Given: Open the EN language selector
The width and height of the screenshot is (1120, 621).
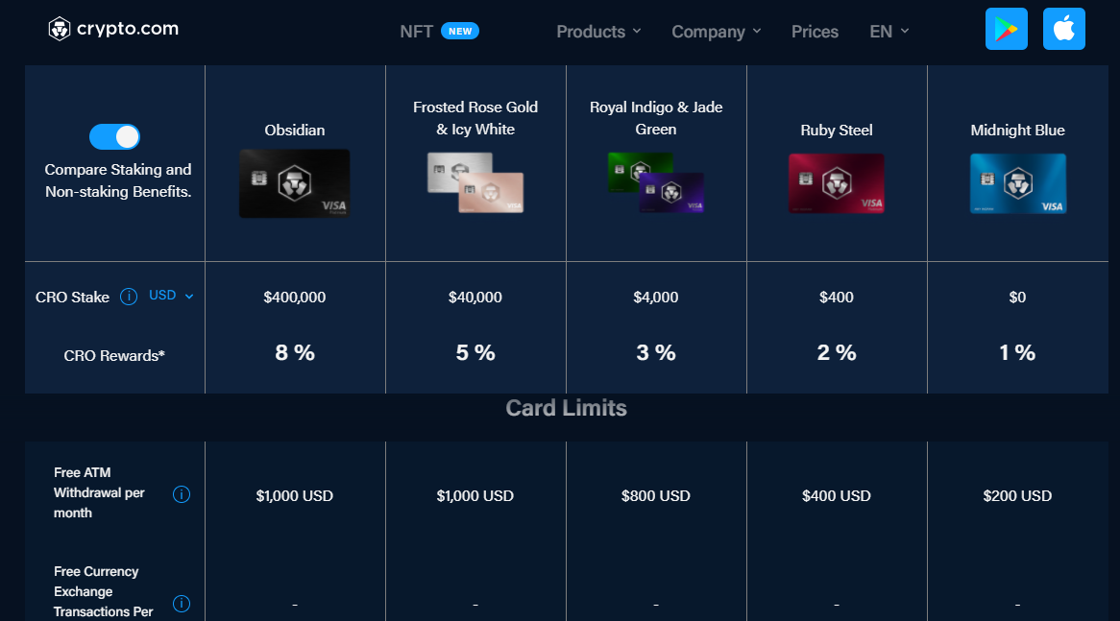Looking at the screenshot, I should pos(889,32).
